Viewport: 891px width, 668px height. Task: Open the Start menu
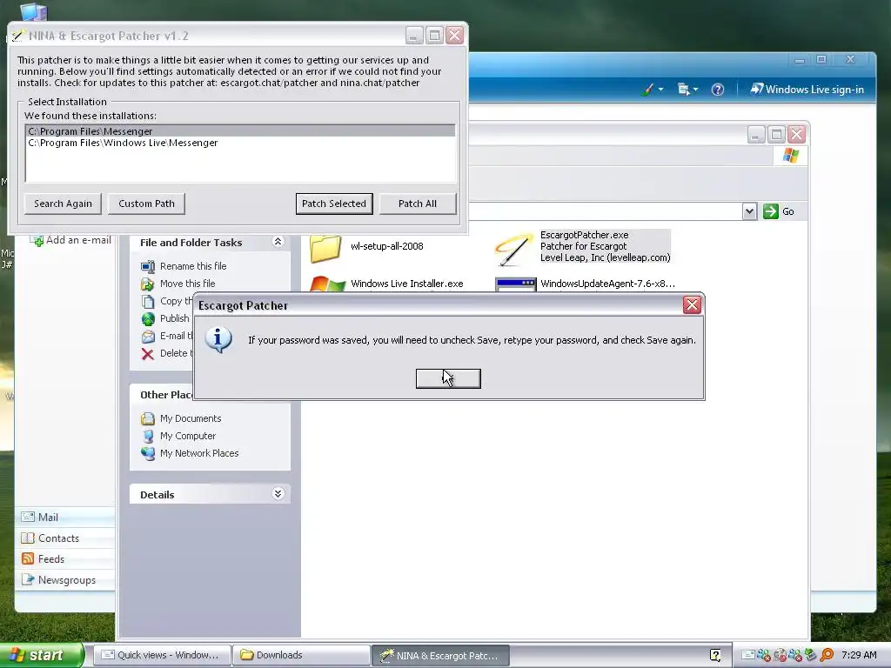41,655
